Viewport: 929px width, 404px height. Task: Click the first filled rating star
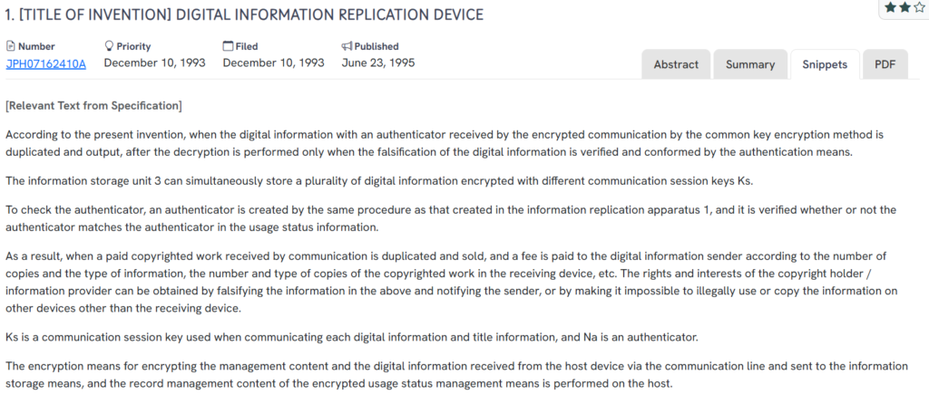click(891, 7)
